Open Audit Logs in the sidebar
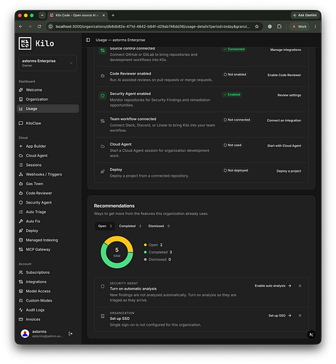 click(x=47, y=310)
